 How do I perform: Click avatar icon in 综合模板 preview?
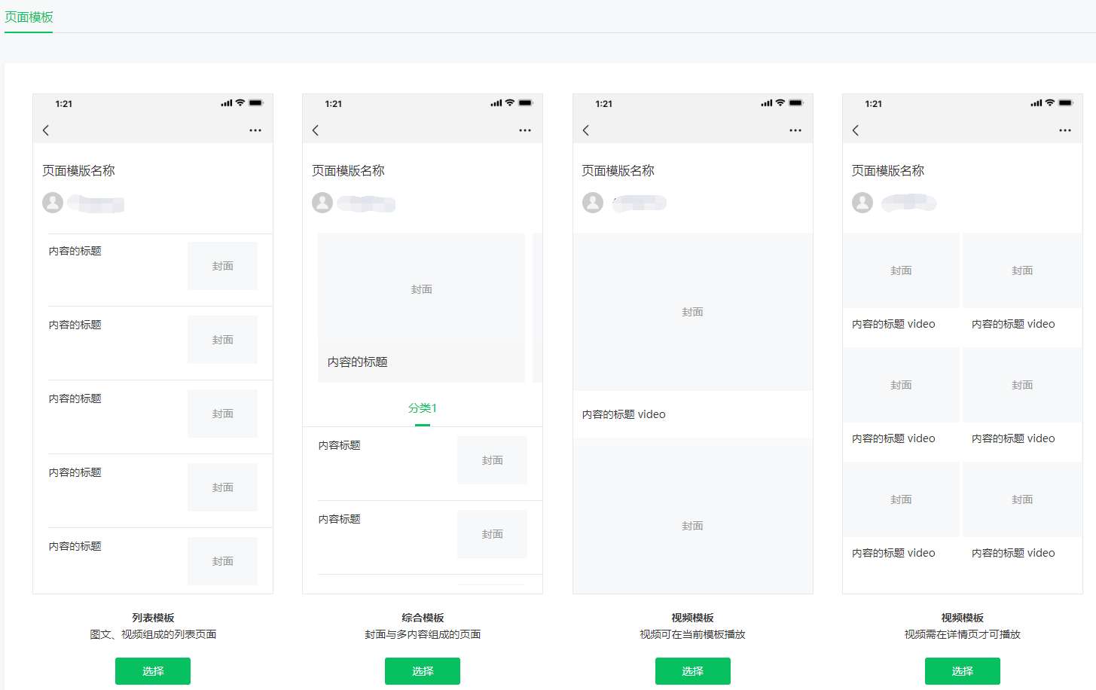pos(322,203)
